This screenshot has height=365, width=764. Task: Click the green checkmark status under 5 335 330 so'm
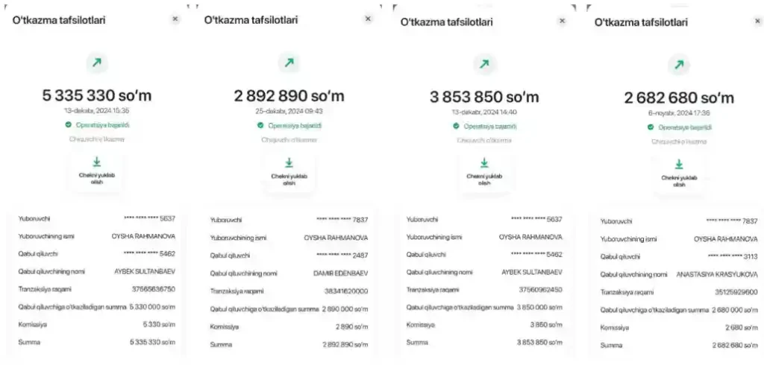[69, 125]
